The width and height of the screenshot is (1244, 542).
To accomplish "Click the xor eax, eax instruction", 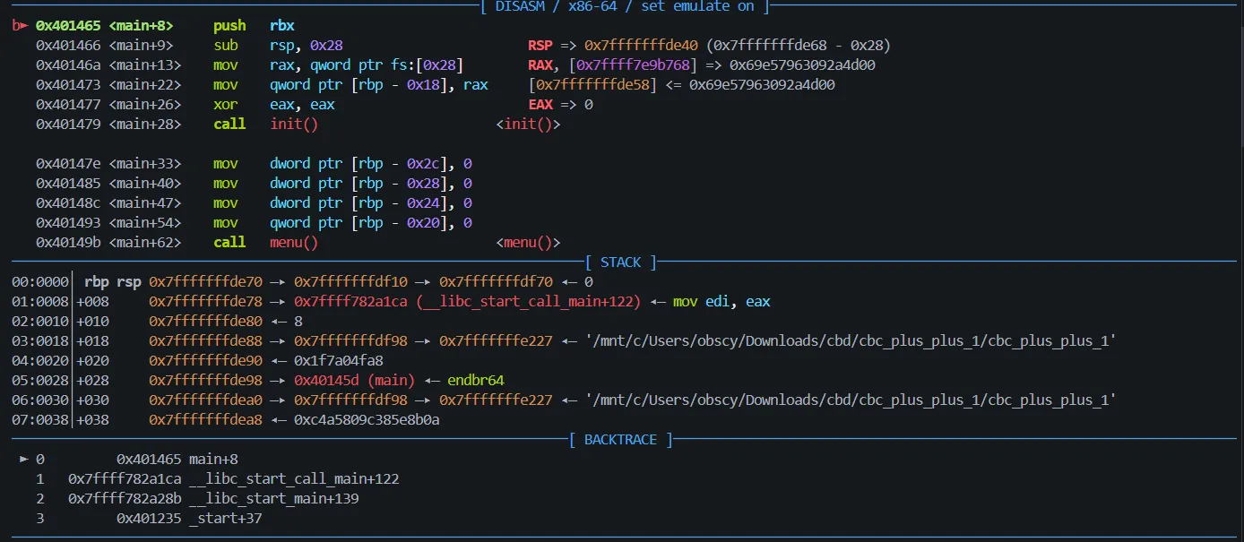I will [274, 105].
